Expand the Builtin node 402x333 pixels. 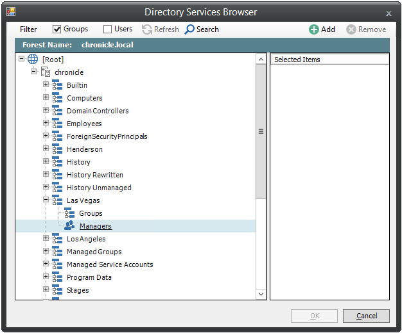(x=46, y=84)
